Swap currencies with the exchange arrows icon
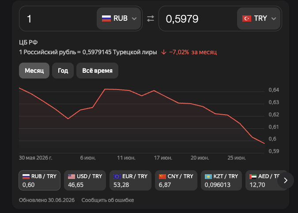298x213 pixels. click(x=151, y=19)
